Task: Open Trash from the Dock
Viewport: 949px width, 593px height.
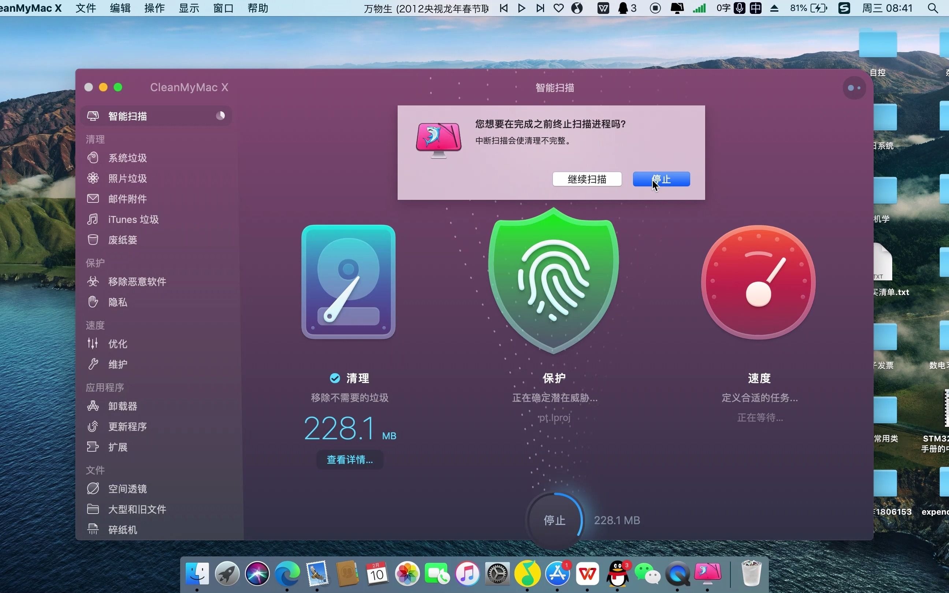Action: click(x=751, y=573)
